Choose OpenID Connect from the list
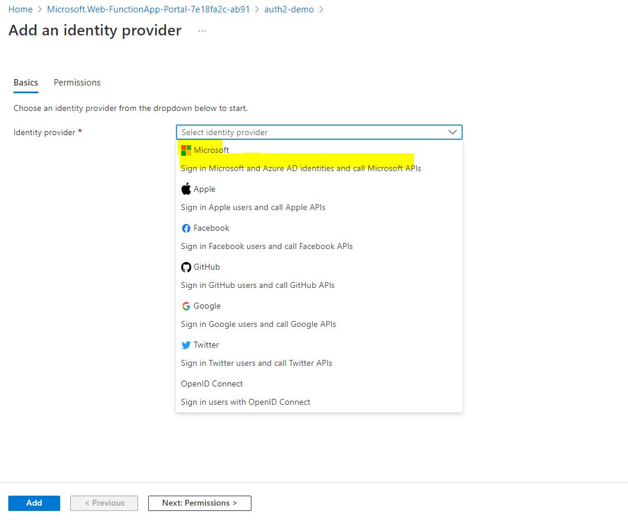Viewport: 628px width, 521px height. click(319, 392)
